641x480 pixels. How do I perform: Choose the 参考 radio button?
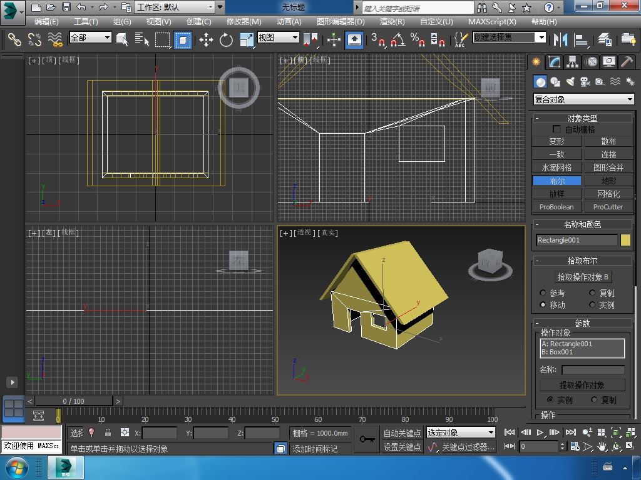coord(543,293)
